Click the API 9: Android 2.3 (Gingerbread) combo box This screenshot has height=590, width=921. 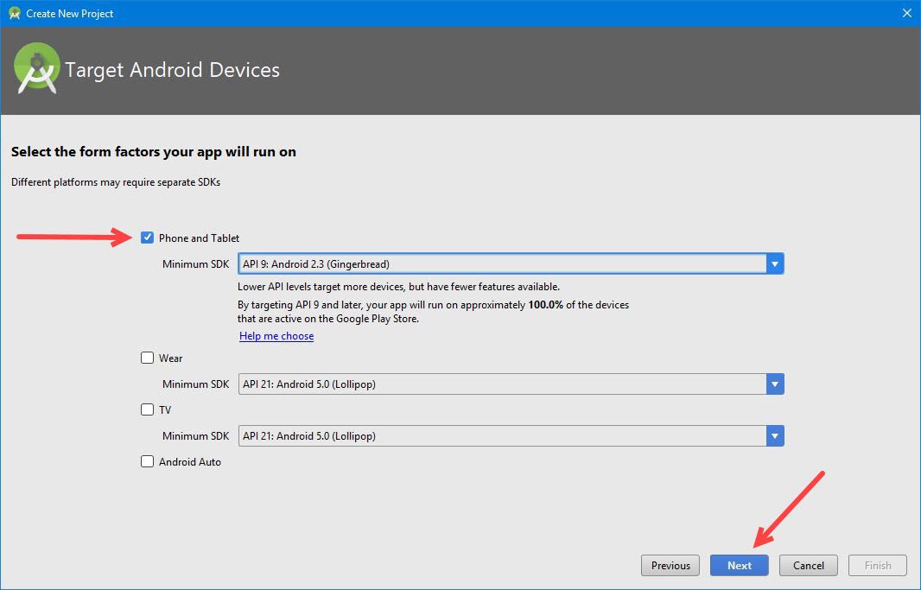[x=511, y=264]
